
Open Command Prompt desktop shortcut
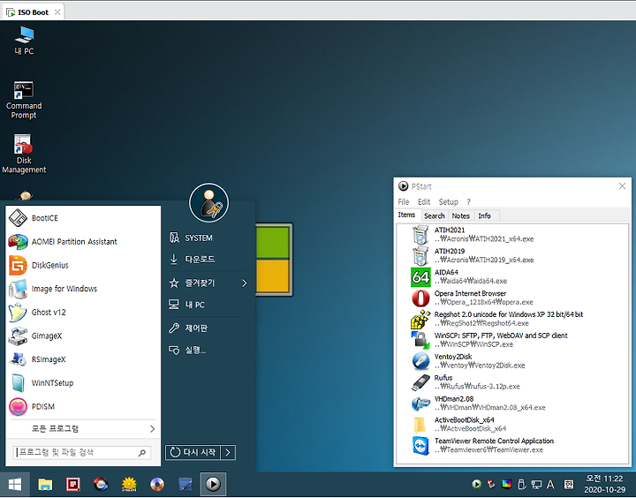[24, 100]
